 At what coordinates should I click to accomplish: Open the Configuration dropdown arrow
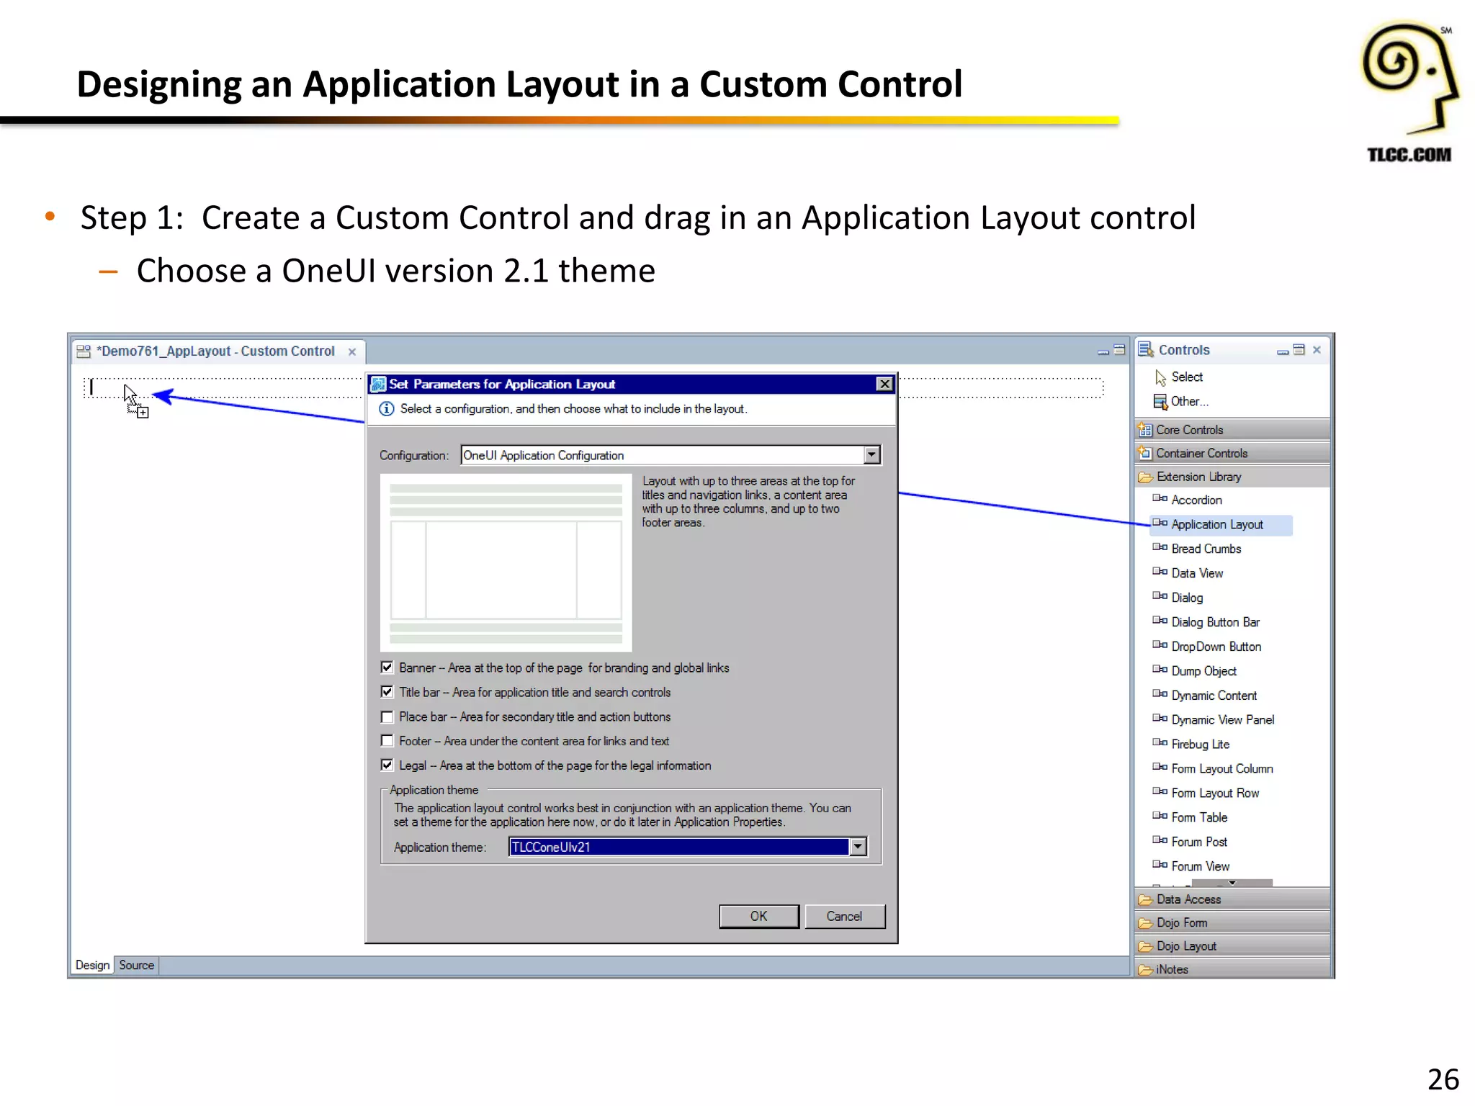[871, 455]
